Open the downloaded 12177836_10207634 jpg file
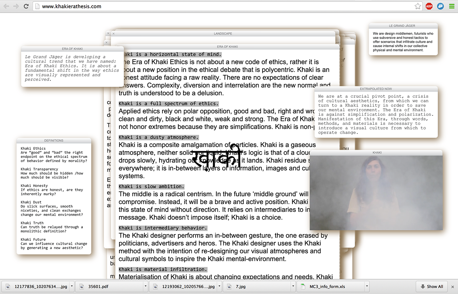 35,287
